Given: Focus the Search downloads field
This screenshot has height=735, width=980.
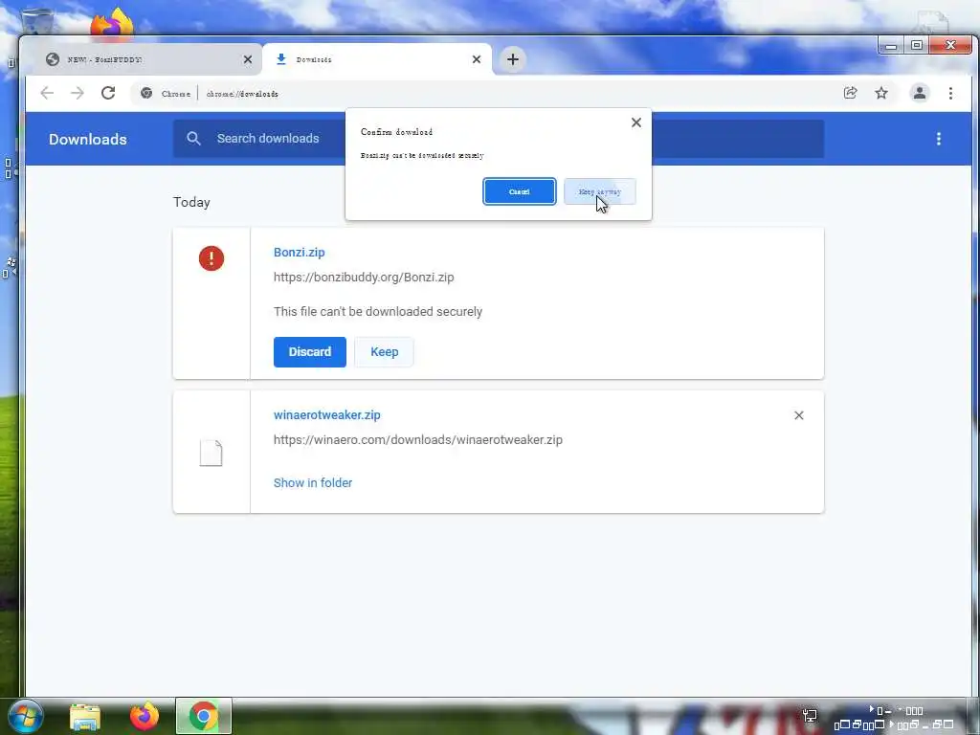Looking at the screenshot, I should point(498,139).
